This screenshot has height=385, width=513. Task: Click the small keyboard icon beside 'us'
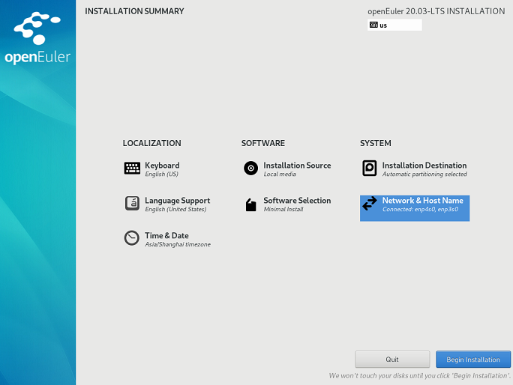point(373,25)
